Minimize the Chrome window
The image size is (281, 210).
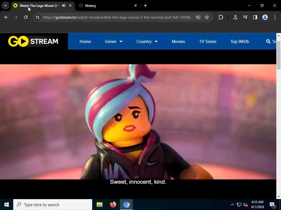tap(249, 5)
